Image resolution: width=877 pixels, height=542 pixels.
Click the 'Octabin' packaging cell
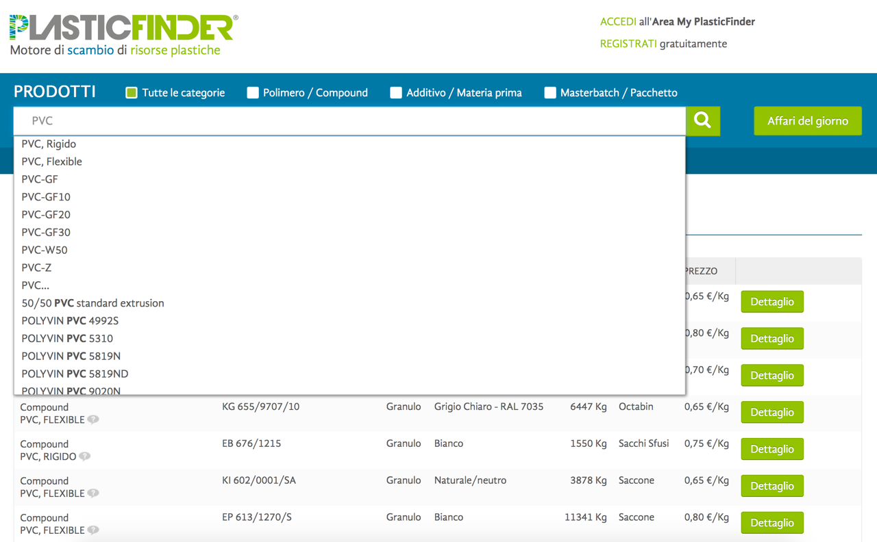click(x=636, y=406)
